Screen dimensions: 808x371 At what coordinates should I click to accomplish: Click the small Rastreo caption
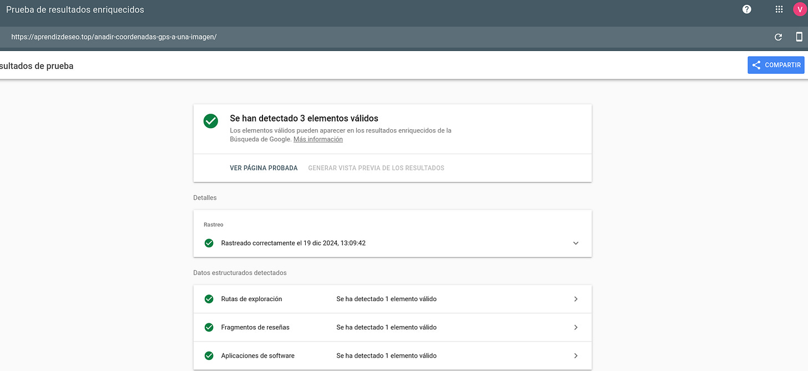point(214,225)
